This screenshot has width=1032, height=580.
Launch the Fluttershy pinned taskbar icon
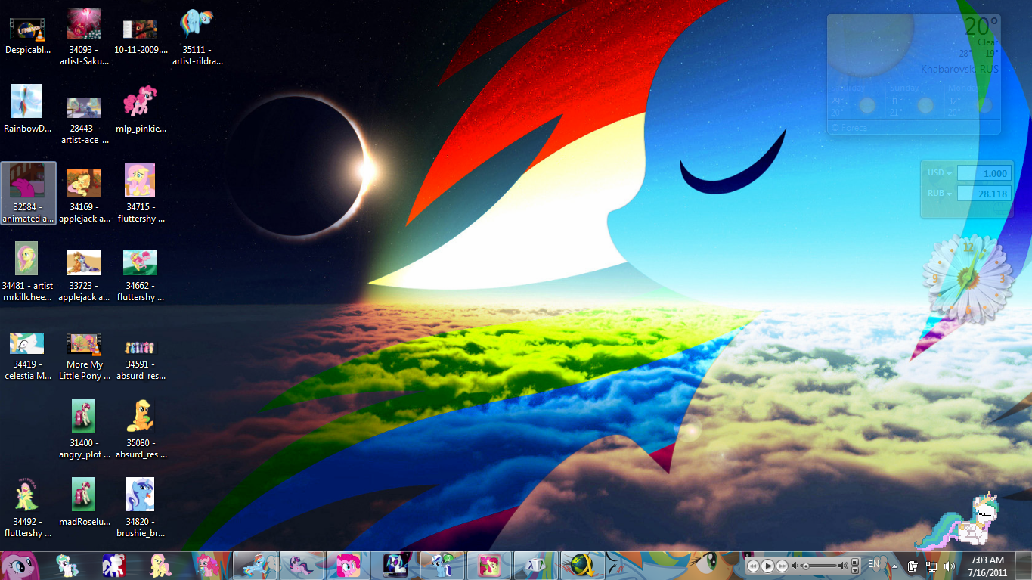[160, 565]
